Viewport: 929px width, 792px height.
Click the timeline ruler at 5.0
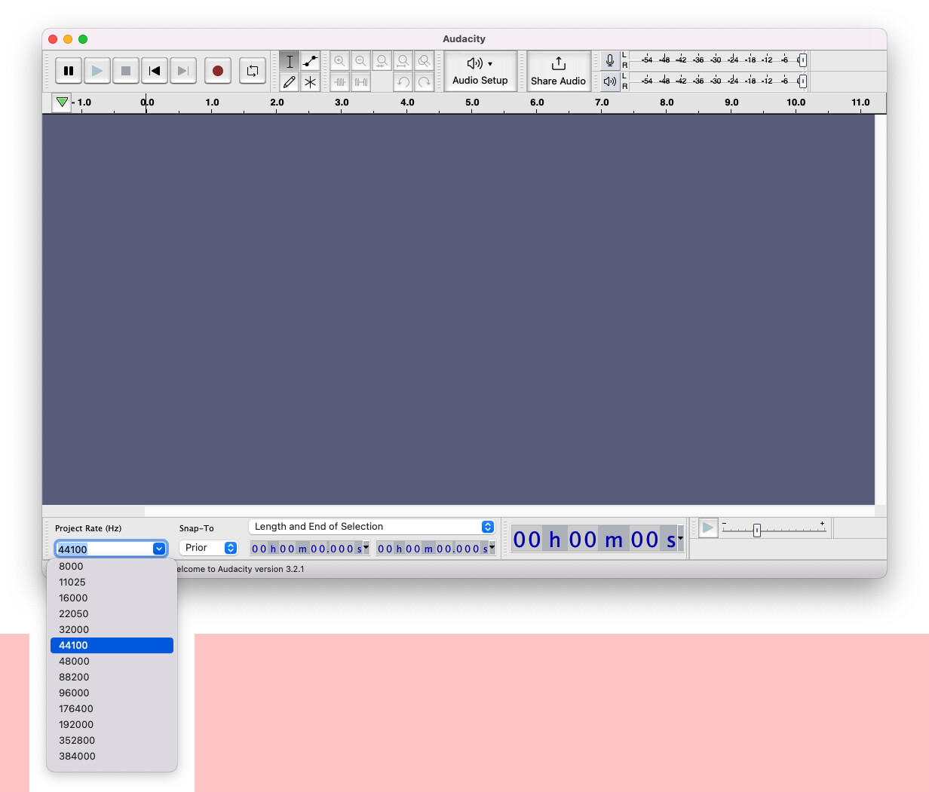tap(472, 102)
